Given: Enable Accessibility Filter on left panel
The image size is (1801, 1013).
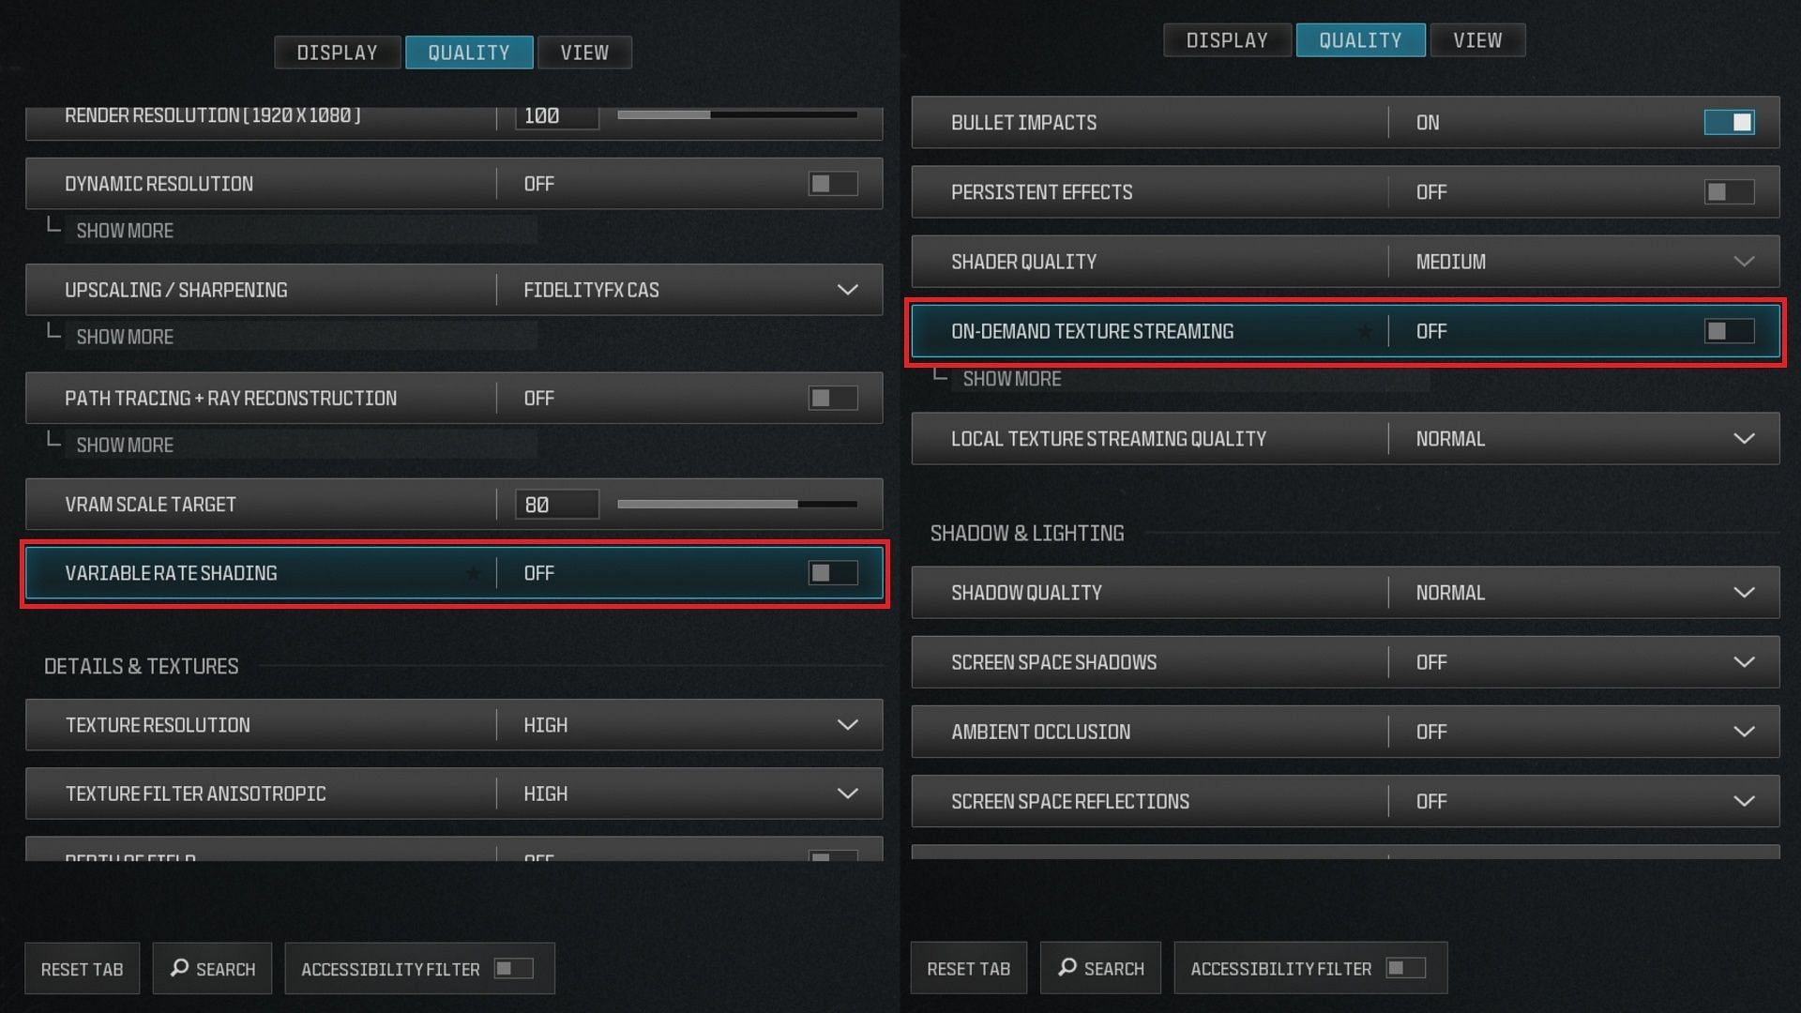Looking at the screenshot, I should tap(517, 969).
